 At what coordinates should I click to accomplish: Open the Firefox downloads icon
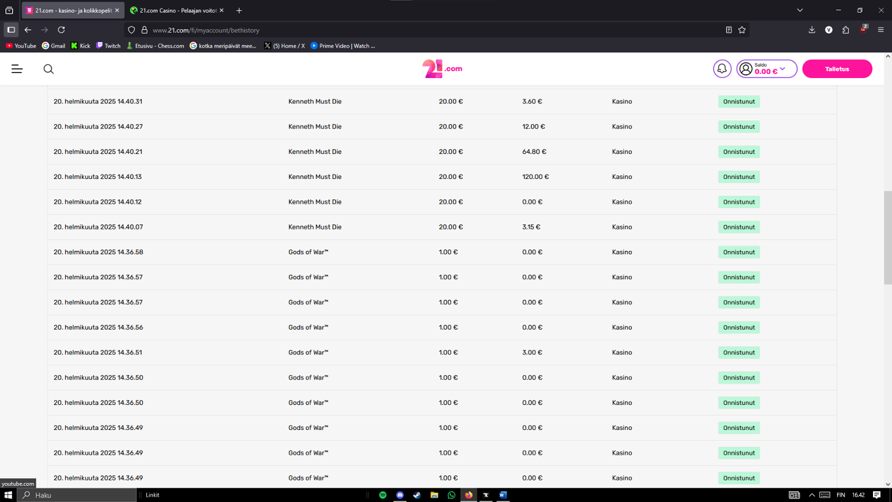tap(812, 30)
